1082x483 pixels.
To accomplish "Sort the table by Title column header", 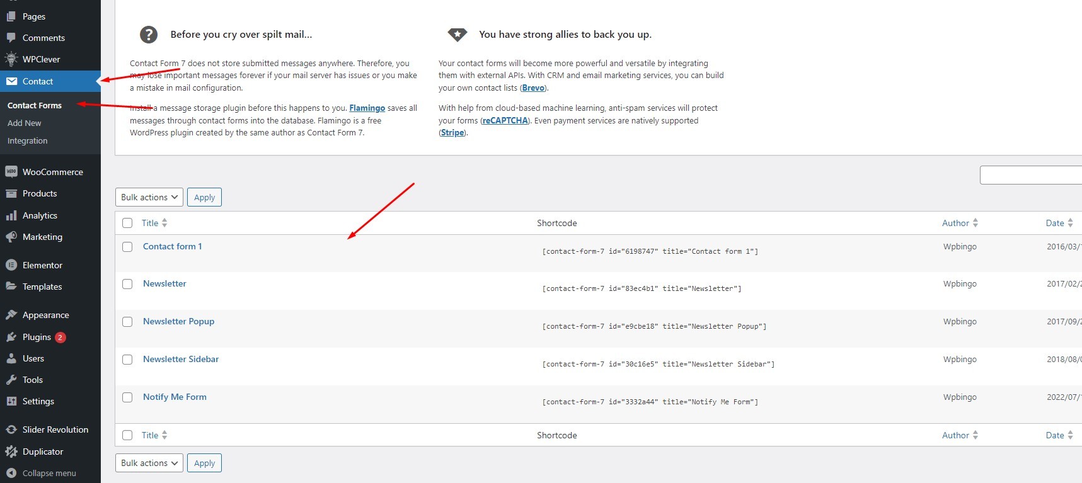I will pyautogui.click(x=150, y=223).
